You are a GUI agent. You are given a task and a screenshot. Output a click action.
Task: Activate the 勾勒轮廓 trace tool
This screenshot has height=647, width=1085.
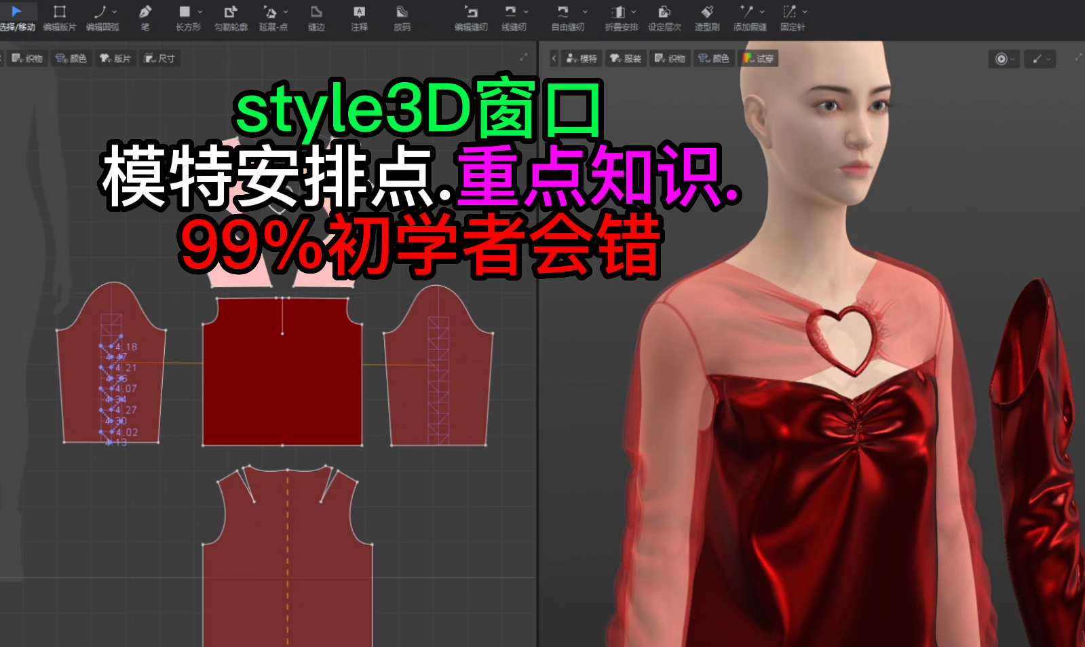point(231,17)
